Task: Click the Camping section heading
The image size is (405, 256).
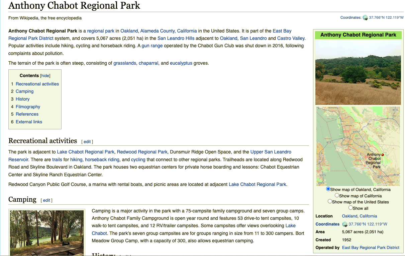Action: click(22, 199)
